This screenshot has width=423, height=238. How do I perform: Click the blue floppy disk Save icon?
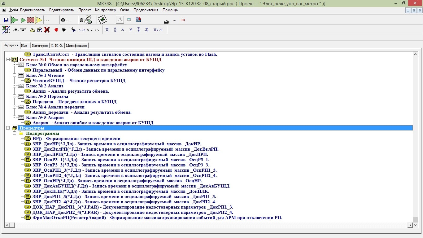coord(6,20)
